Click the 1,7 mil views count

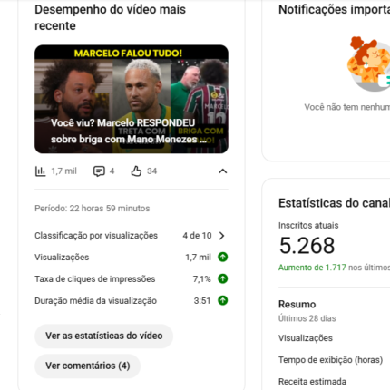[x=63, y=171]
